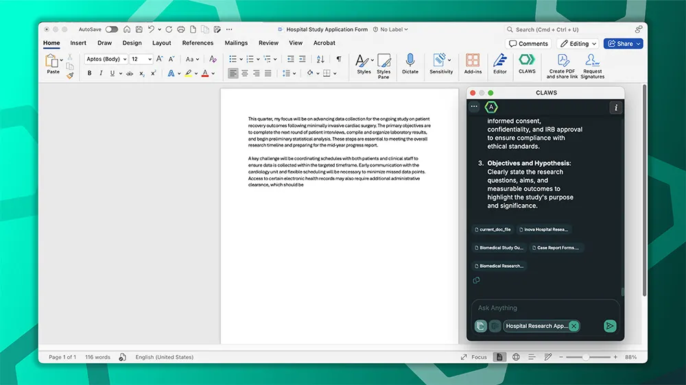Image resolution: width=686 pixels, height=385 pixels.
Task: Clear all formatting
Action: click(x=213, y=59)
